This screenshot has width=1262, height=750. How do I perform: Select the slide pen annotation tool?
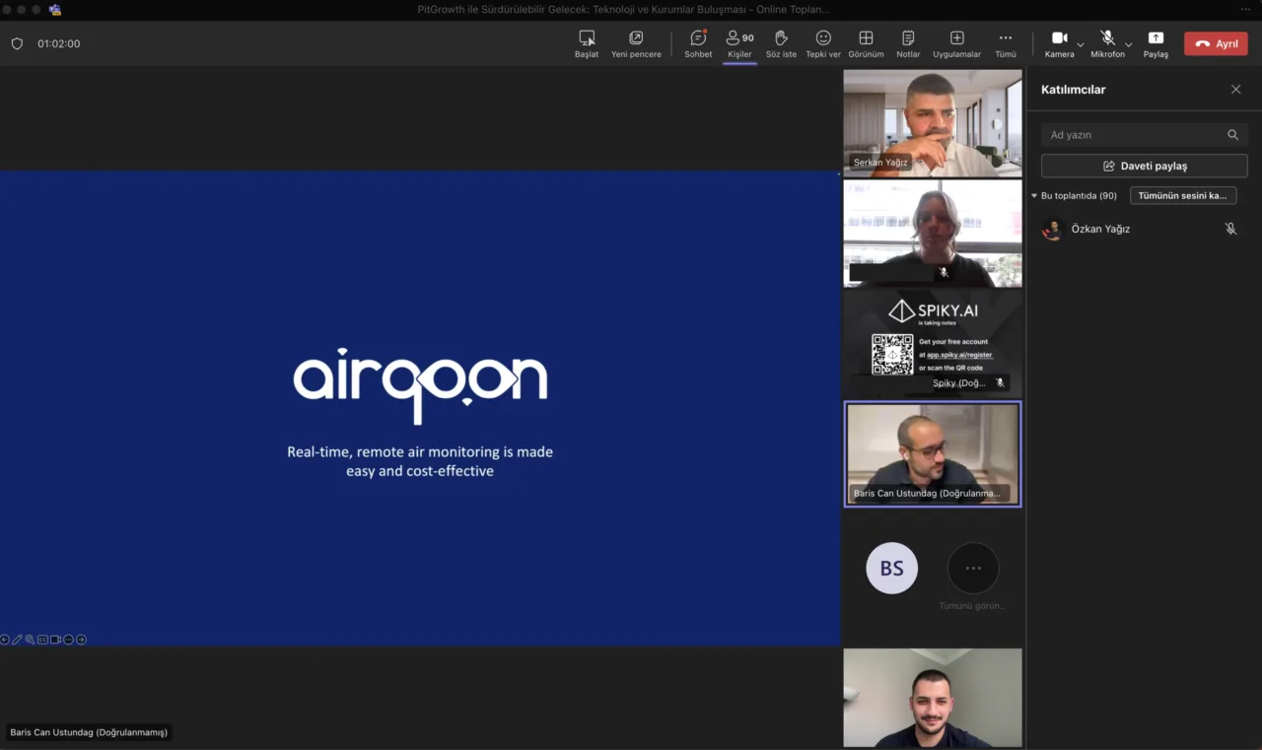coord(17,640)
